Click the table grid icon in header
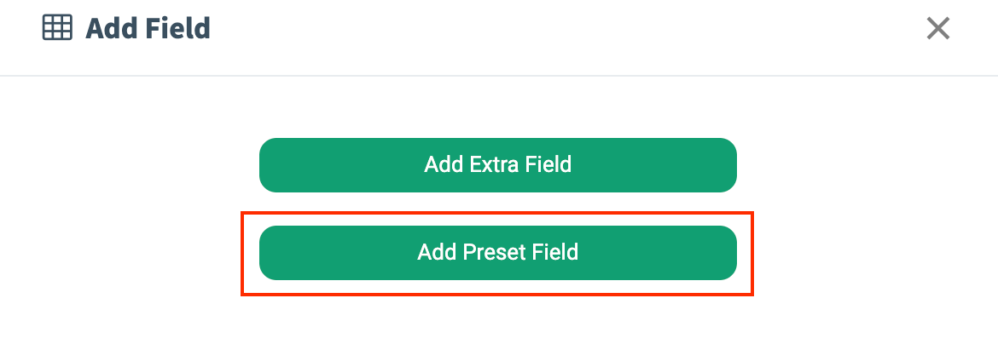Image resolution: width=998 pixels, height=344 pixels. tap(57, 28)
